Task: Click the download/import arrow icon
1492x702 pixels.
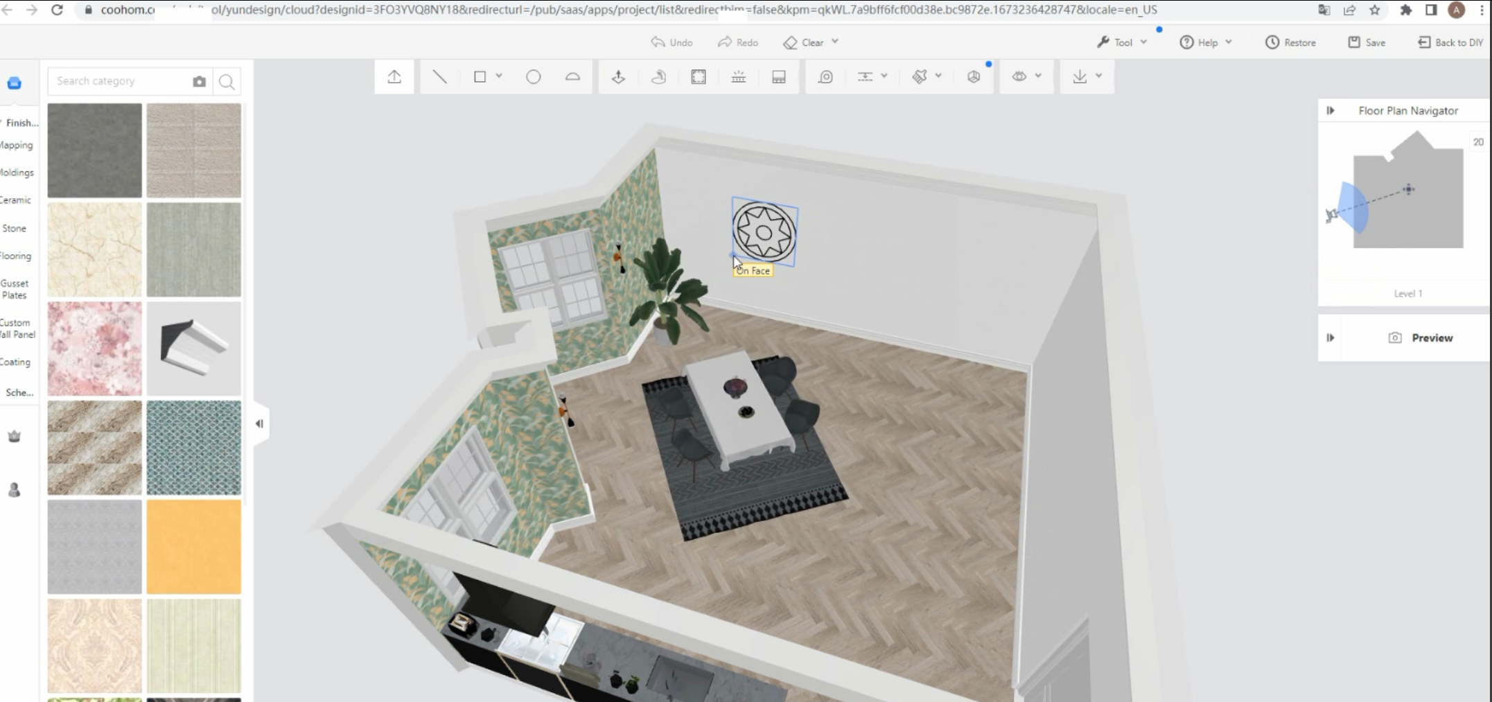Action: 1080,77
